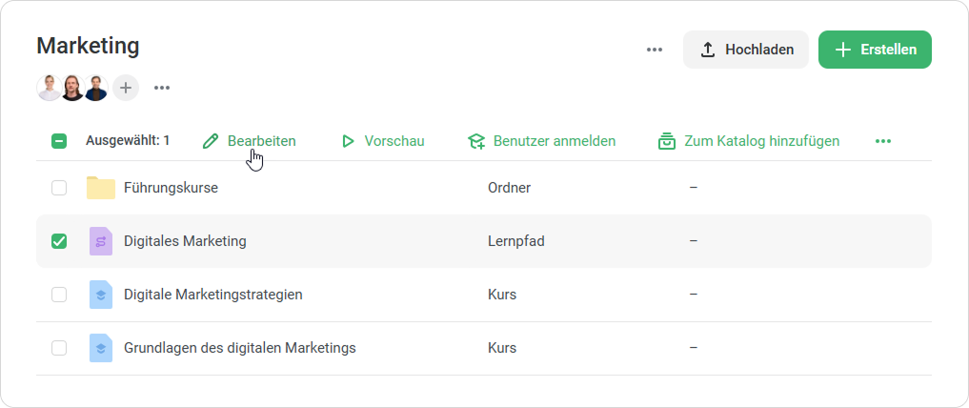
Task: Uncheck the Digitales Marketing checkbox
Action: point(59,241)
